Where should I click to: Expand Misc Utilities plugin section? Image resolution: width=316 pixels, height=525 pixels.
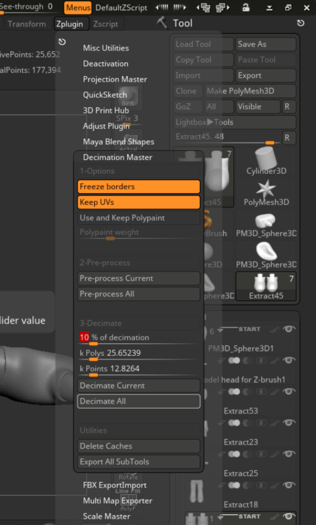106,48
